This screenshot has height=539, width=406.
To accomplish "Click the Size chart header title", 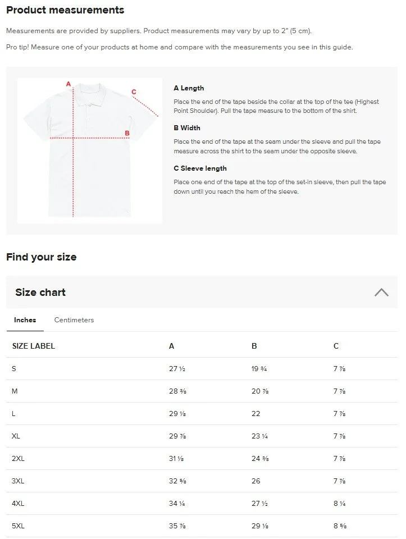I will coord(40,292).
